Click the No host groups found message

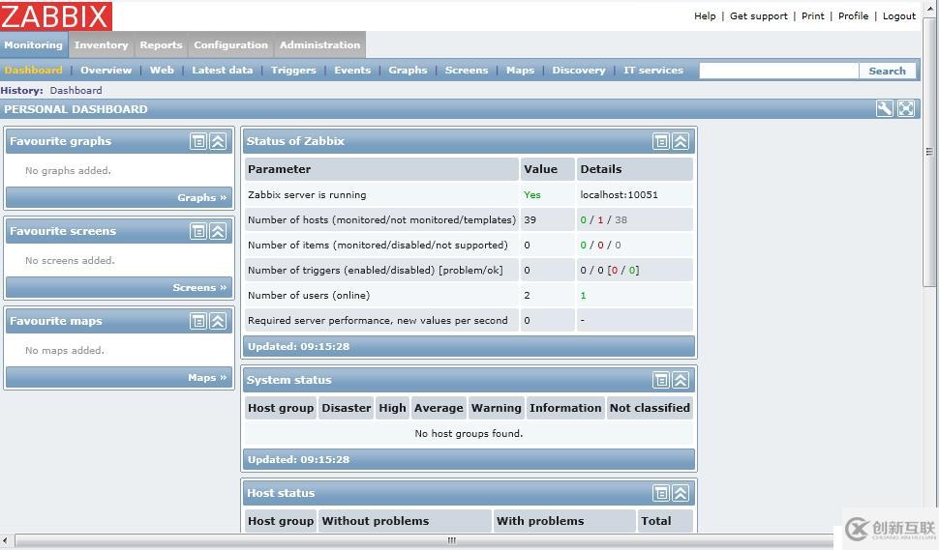coord(469,433)
